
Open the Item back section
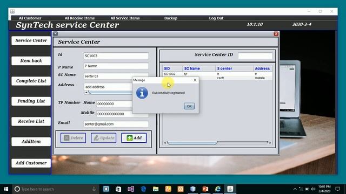pos(31,61)
